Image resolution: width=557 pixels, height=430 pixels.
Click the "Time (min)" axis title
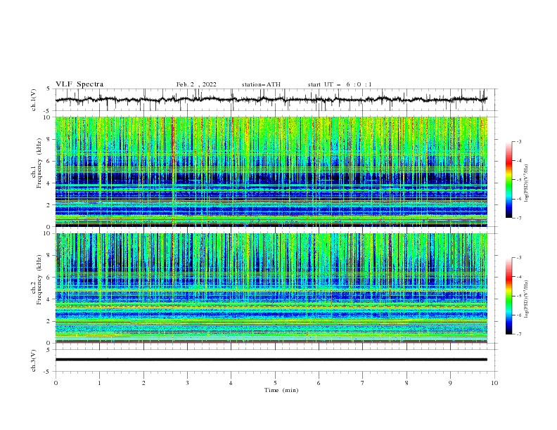pyautogui.click(x=281, y=390)
